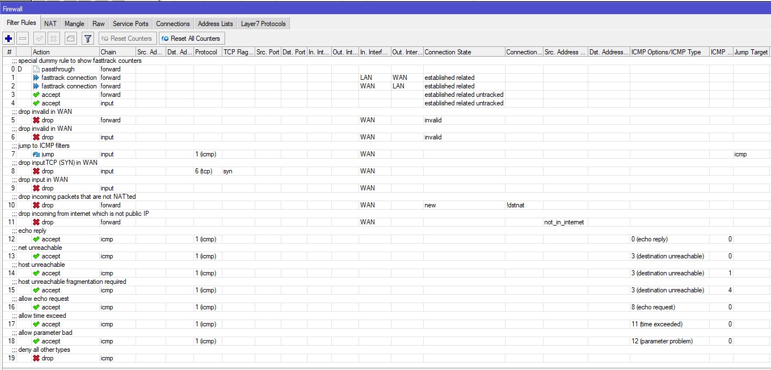Select fasttrack icon in rule 2
Viewport: 771px width, 370px height.
point(36,86)
